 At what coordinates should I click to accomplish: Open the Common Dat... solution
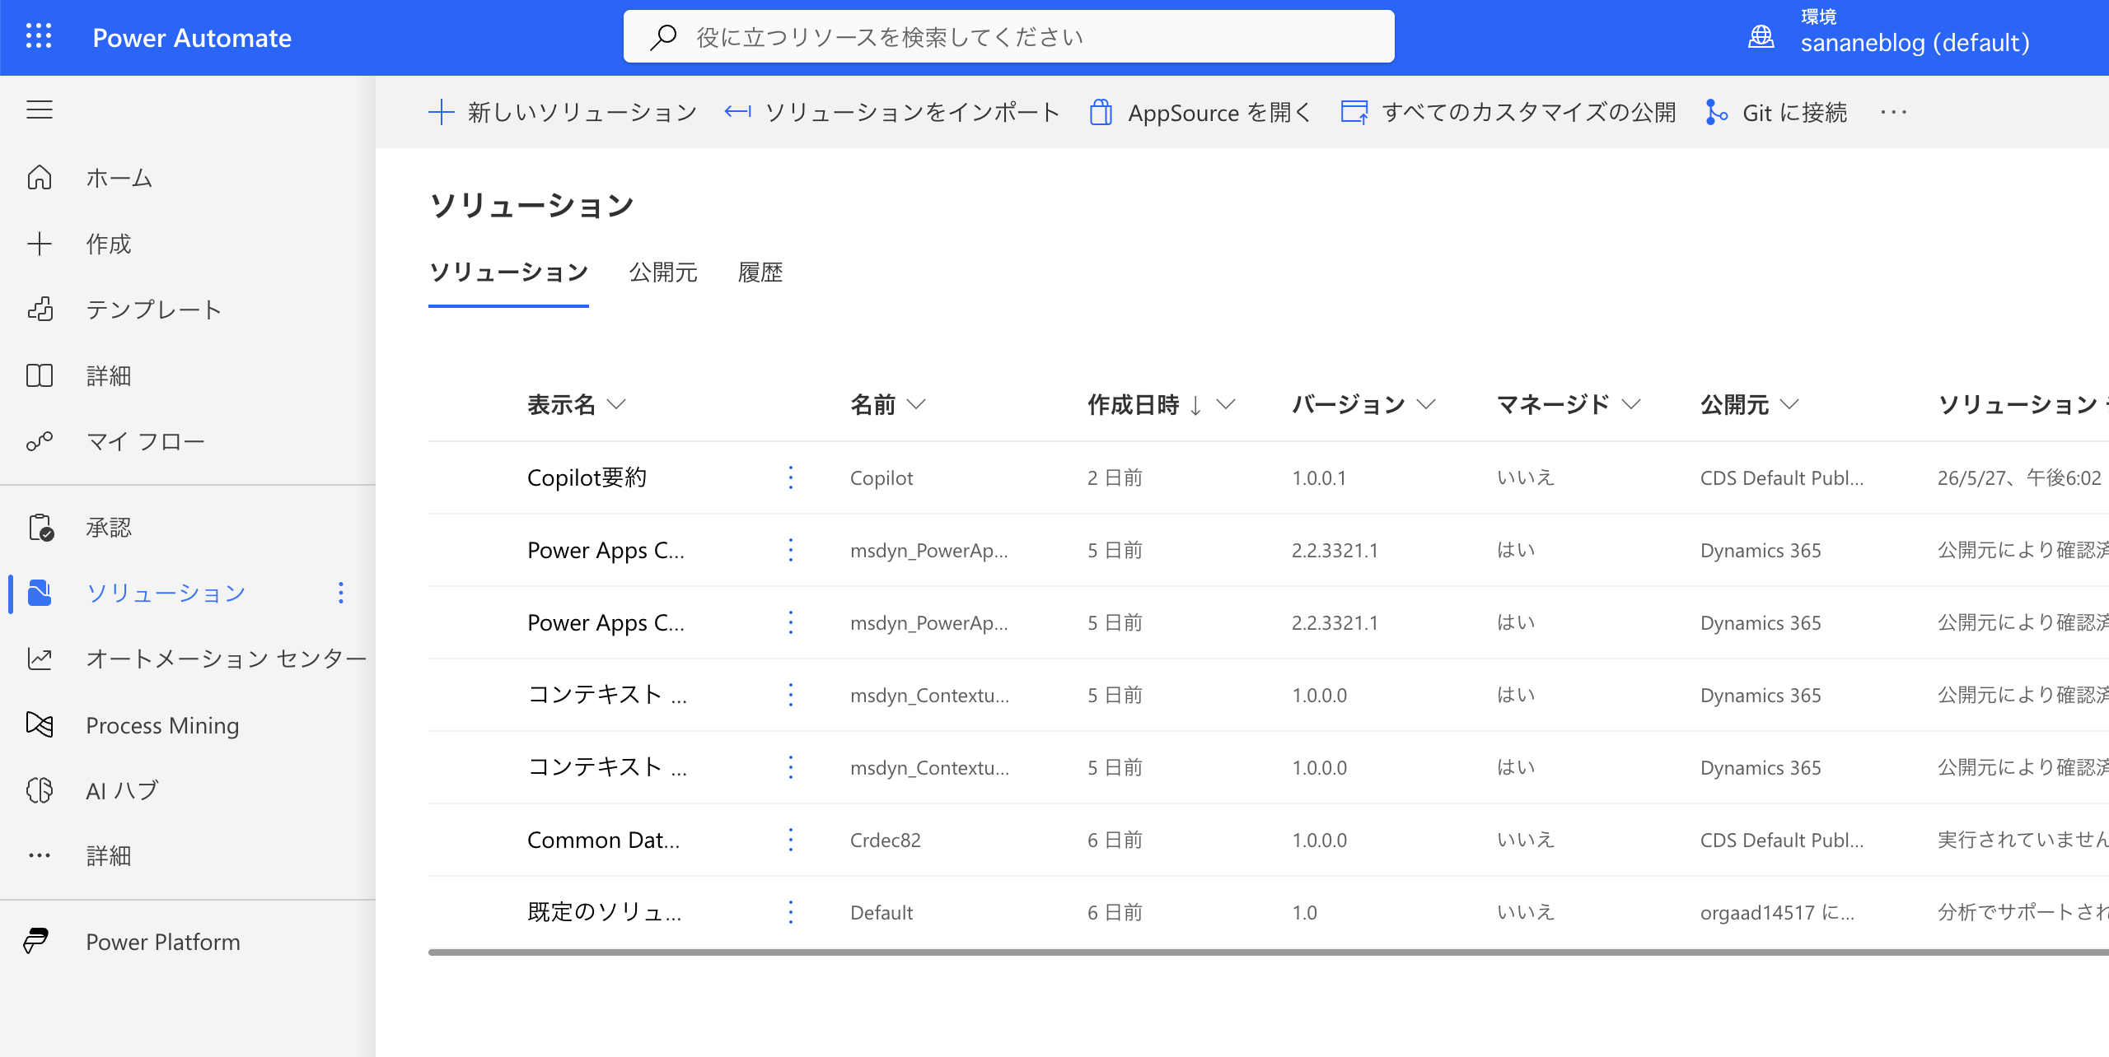[x=603, y=840]
